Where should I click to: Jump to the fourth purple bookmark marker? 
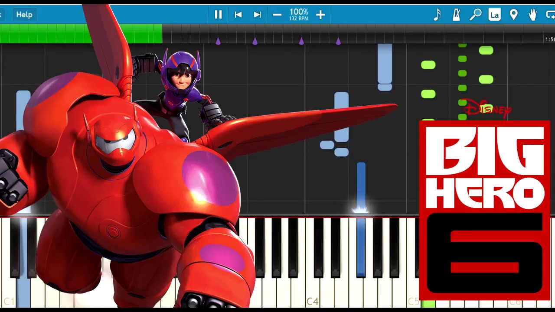(338, 41)
